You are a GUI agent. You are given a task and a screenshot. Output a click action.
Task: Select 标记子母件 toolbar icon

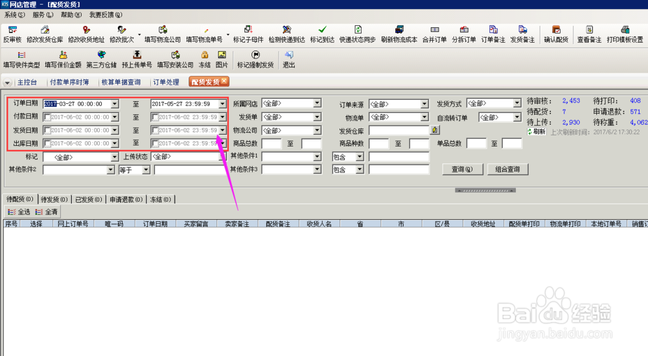pyautogui.click(x=248, y=34)
